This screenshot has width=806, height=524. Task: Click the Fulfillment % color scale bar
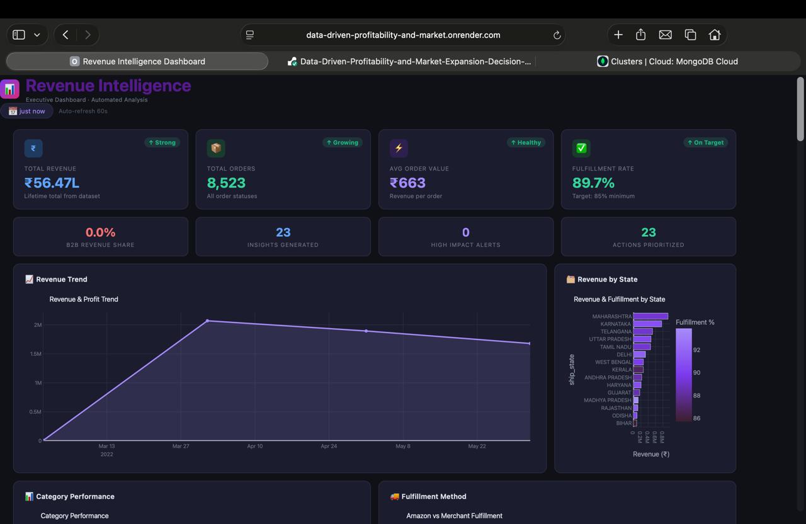[684, 375]
